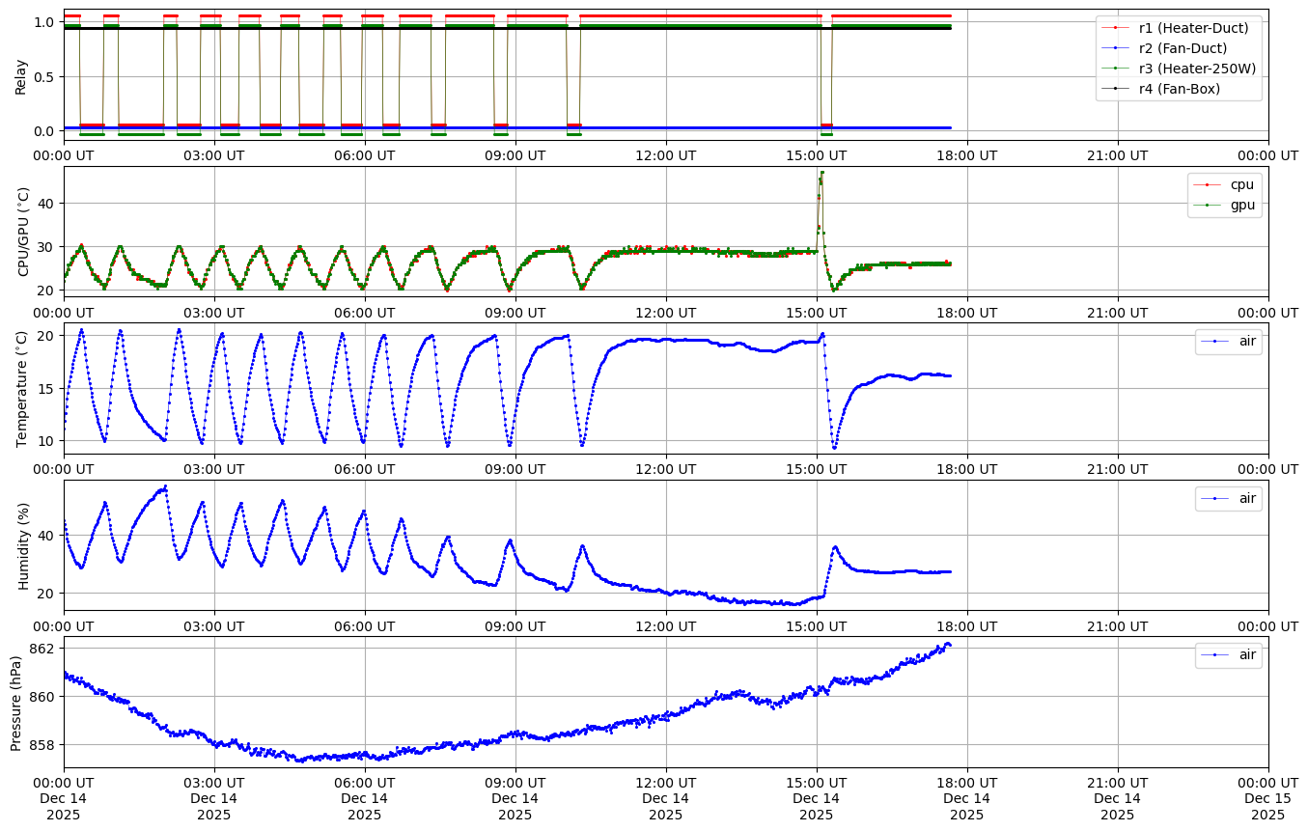The height and width of the screenshot is (831, 1308).
Task: Click the gpu legend entry
Action: (1242, 205)
